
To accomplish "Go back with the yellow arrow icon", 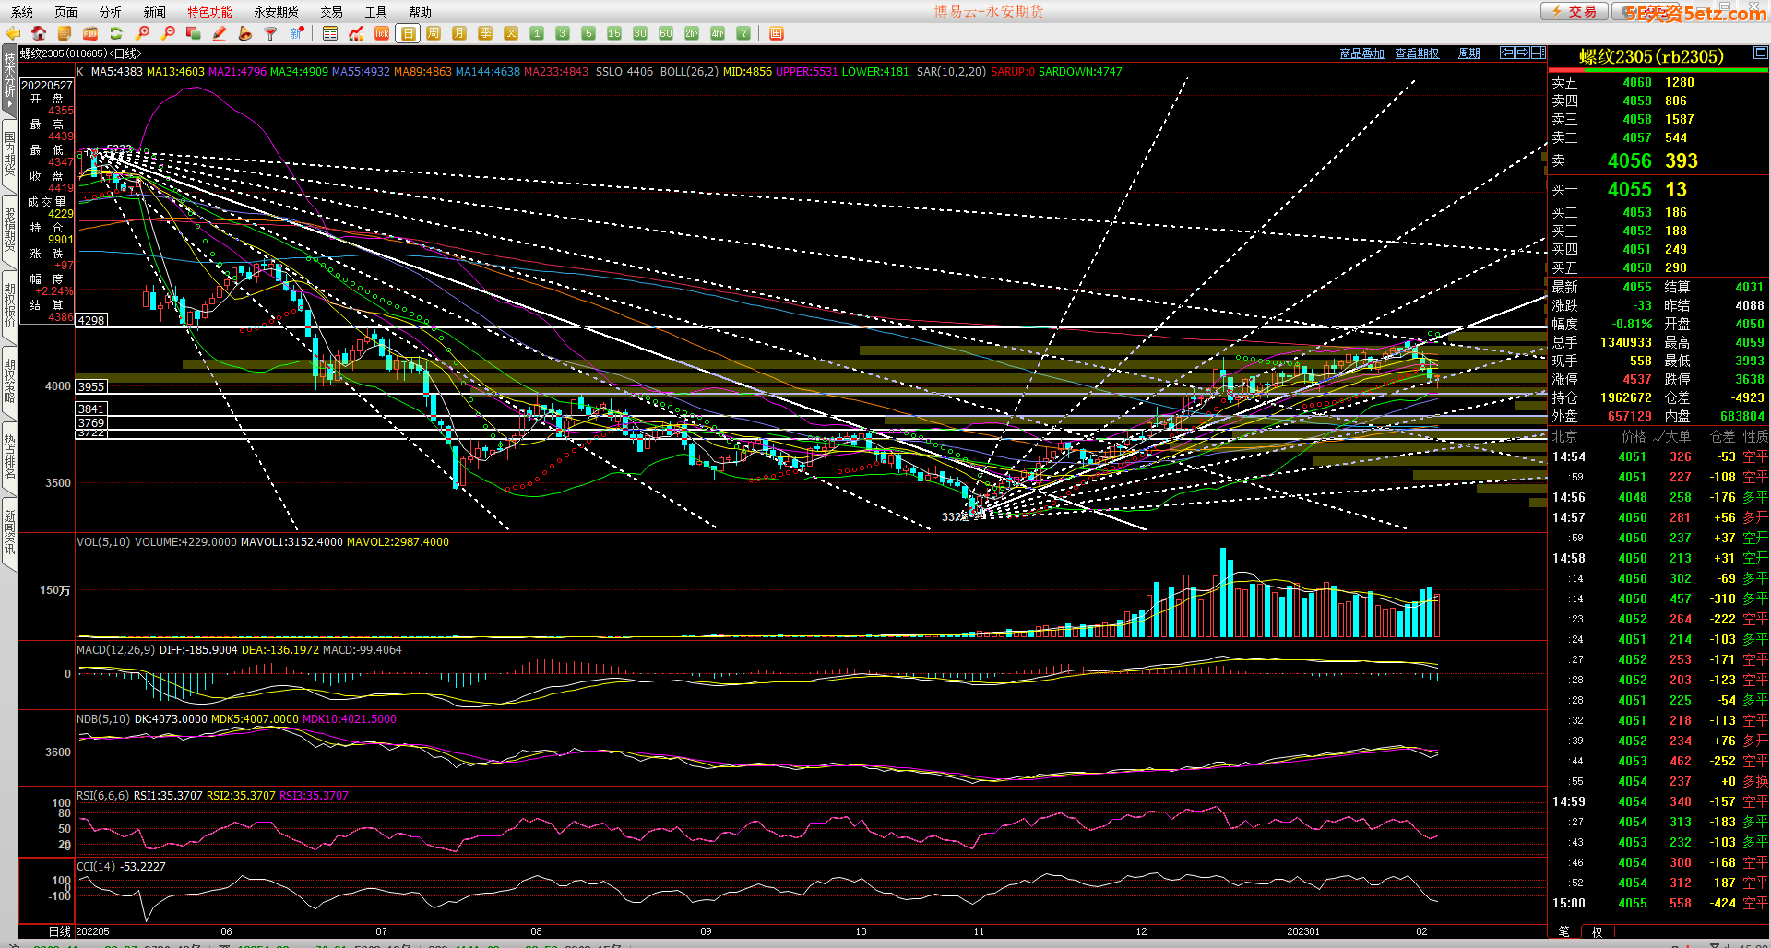I will (x=13, y=33).
